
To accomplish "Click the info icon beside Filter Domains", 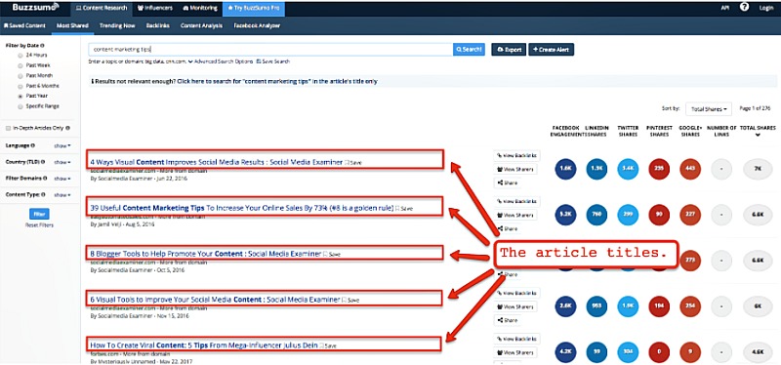I will pos(46,178).
